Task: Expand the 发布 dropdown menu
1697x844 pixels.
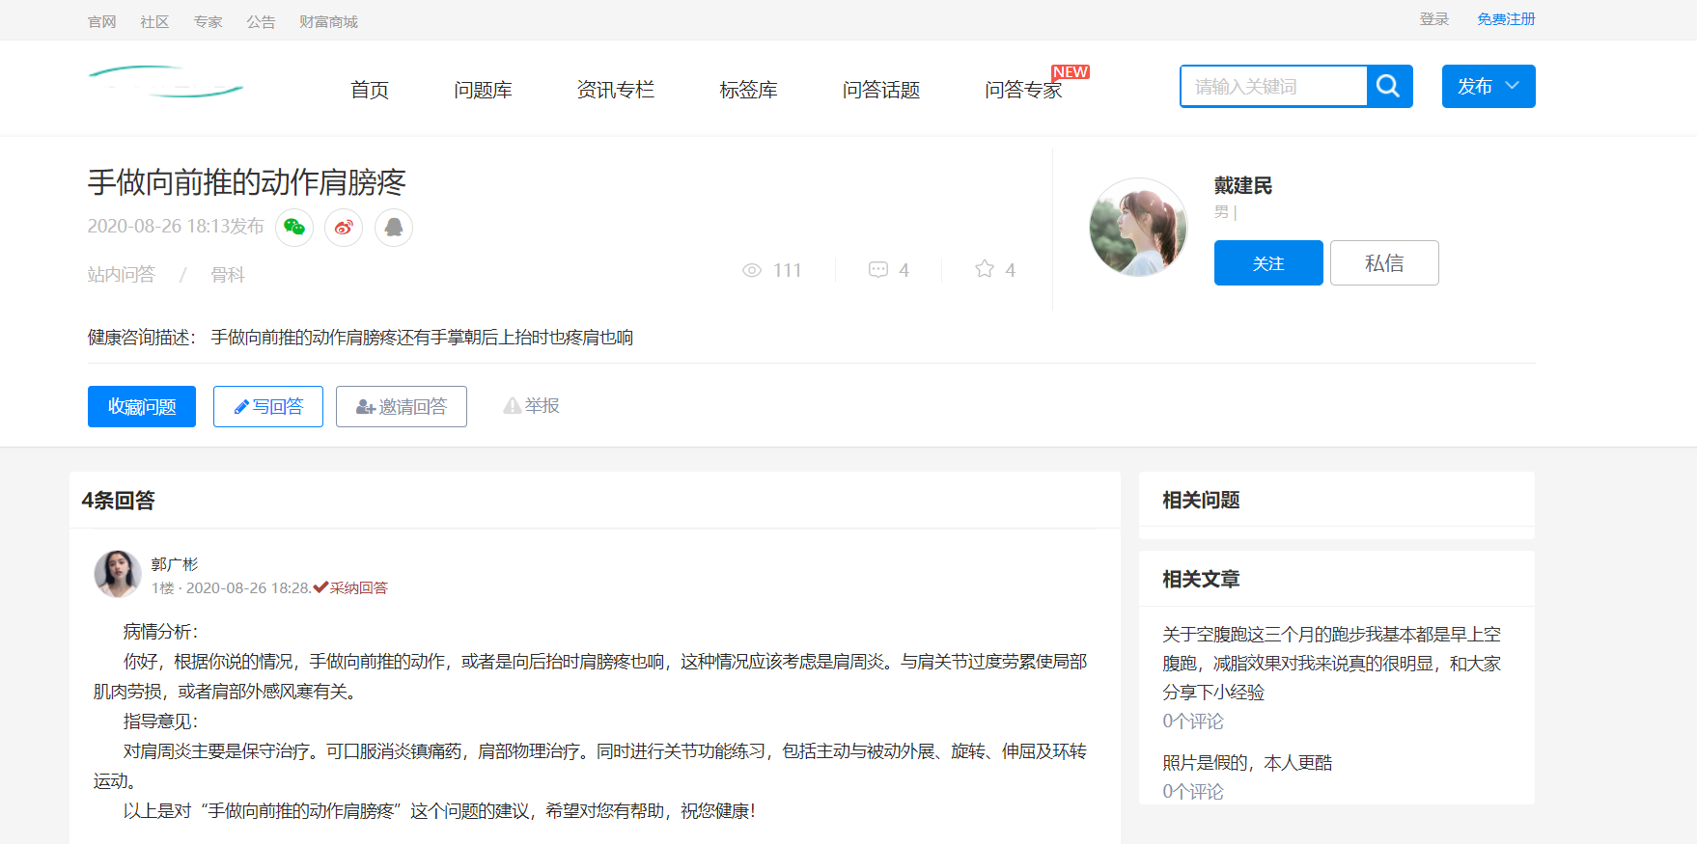Action: 1488,87
